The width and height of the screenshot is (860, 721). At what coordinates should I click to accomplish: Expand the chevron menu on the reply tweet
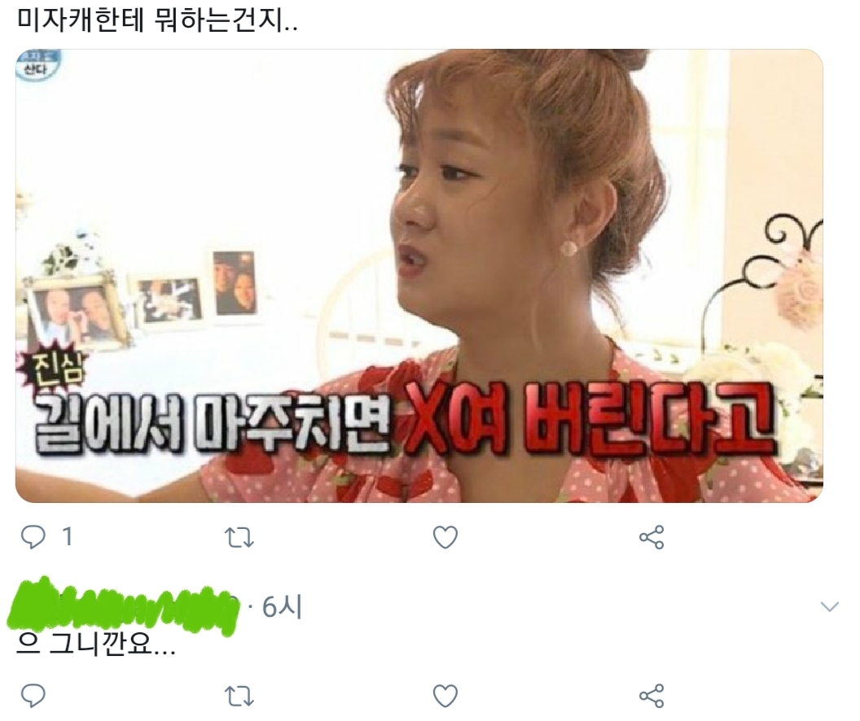pyautogui.click(x=829, y=606)
